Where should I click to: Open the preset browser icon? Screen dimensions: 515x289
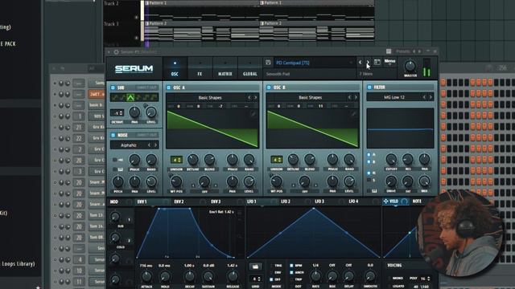(377, 63)
